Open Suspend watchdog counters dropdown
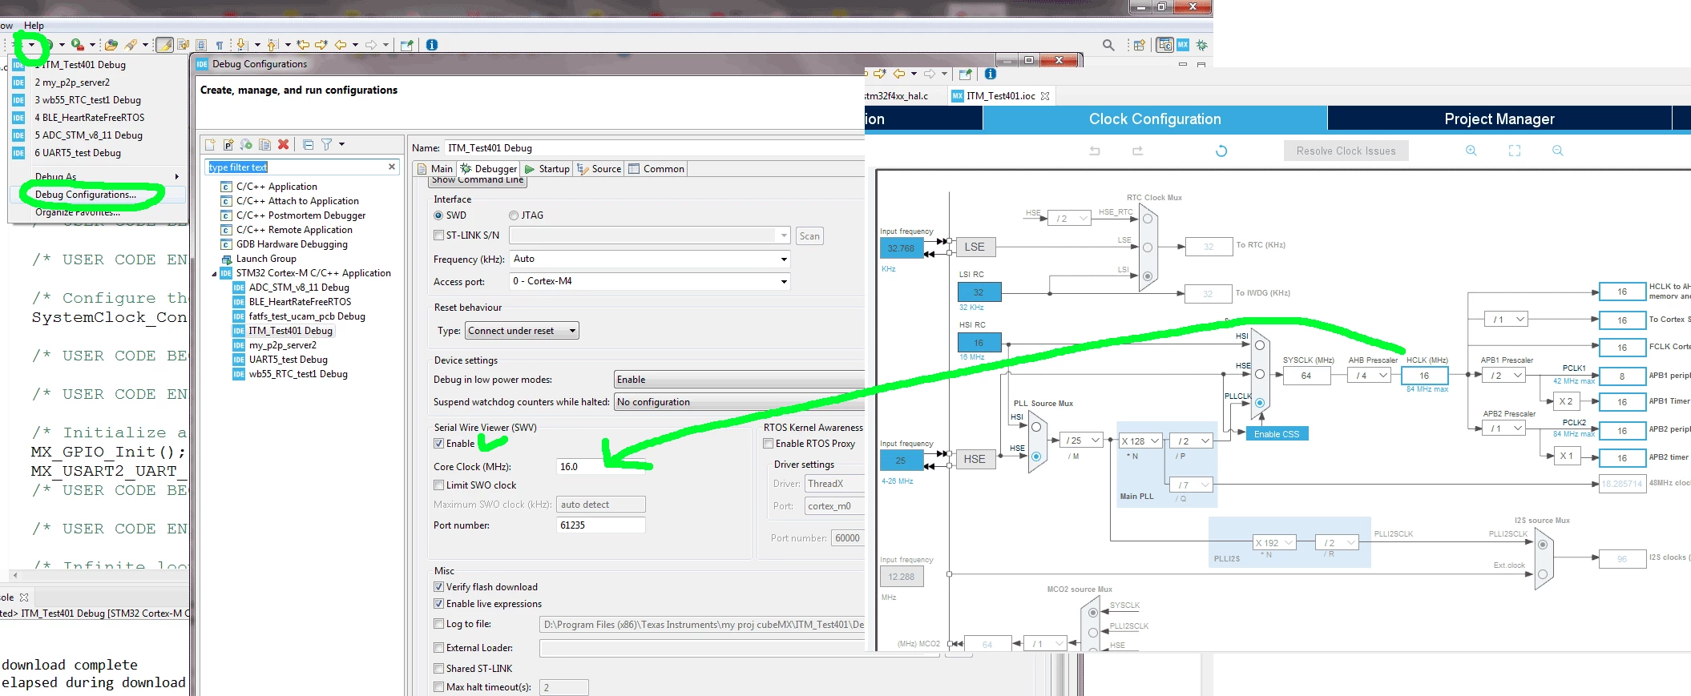Viewport: 1691px width, 696px height. pyautogui.click(x=739, y=402)
